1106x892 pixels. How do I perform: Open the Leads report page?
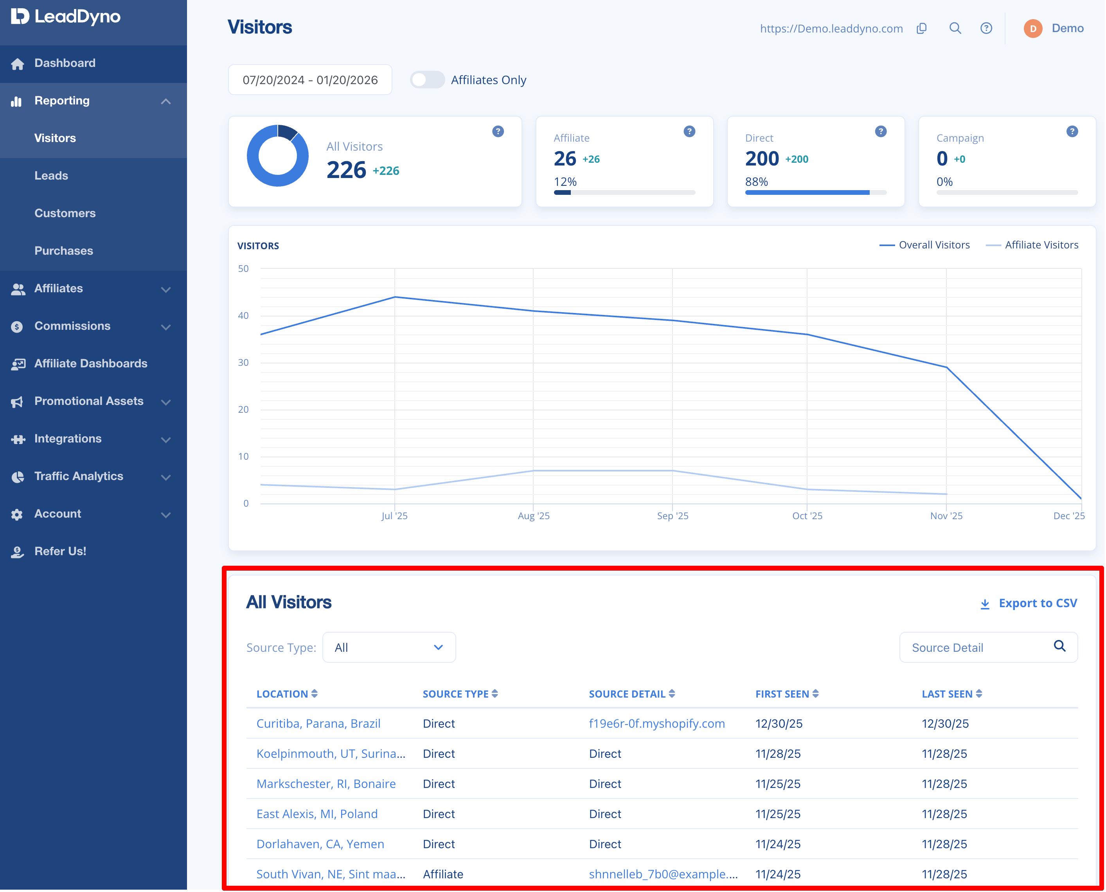pos(51,176)
